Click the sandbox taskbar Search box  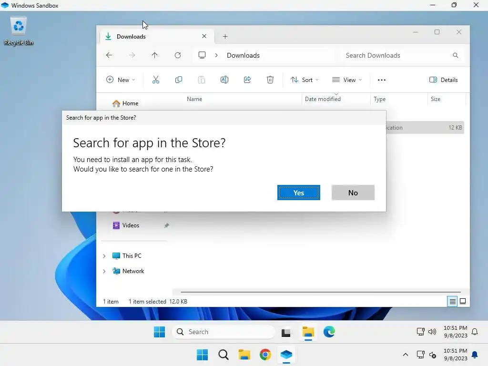click(x=224, y=332)
